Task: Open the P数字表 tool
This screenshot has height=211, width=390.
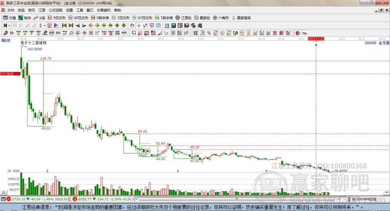Action: point(100,18)
